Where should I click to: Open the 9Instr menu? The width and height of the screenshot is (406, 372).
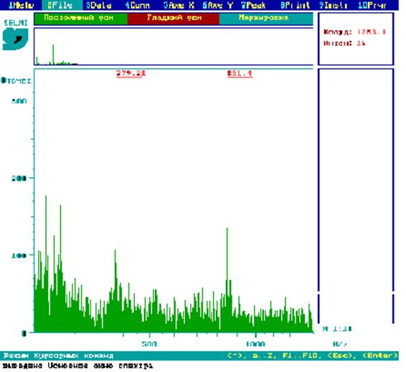334,5
